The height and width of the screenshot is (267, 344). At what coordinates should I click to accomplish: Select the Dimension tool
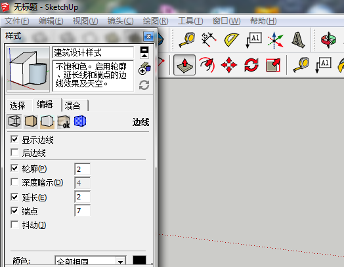pyautogui.click(x=209, y=40)
